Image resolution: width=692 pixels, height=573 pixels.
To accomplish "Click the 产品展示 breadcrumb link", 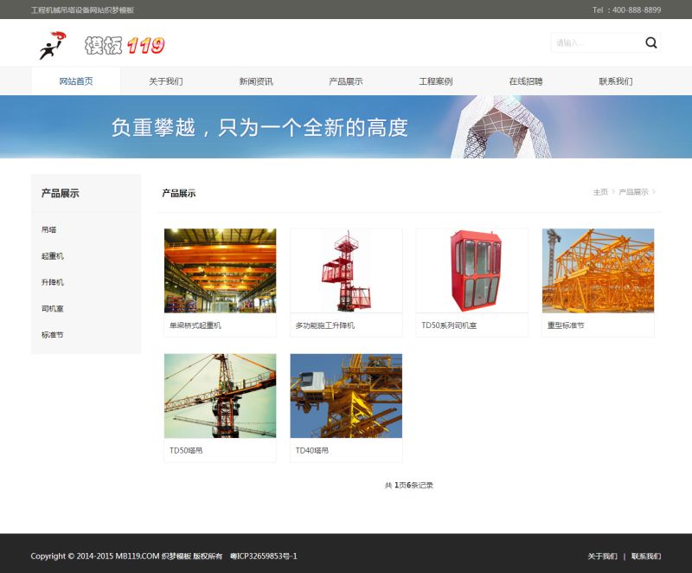I will 633,192.
